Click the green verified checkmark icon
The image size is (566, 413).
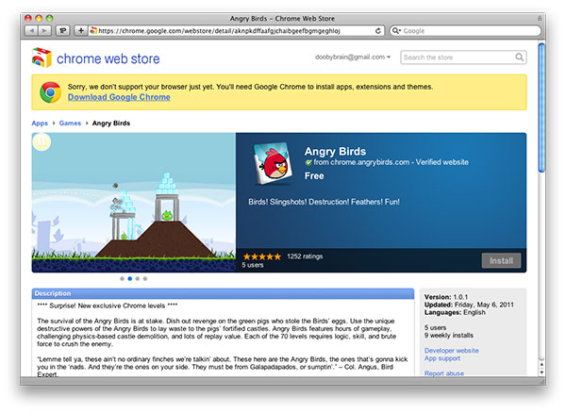pos(308,162)
